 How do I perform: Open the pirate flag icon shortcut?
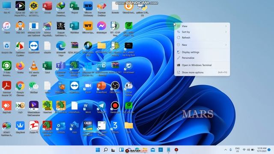(x=61, y=29)
